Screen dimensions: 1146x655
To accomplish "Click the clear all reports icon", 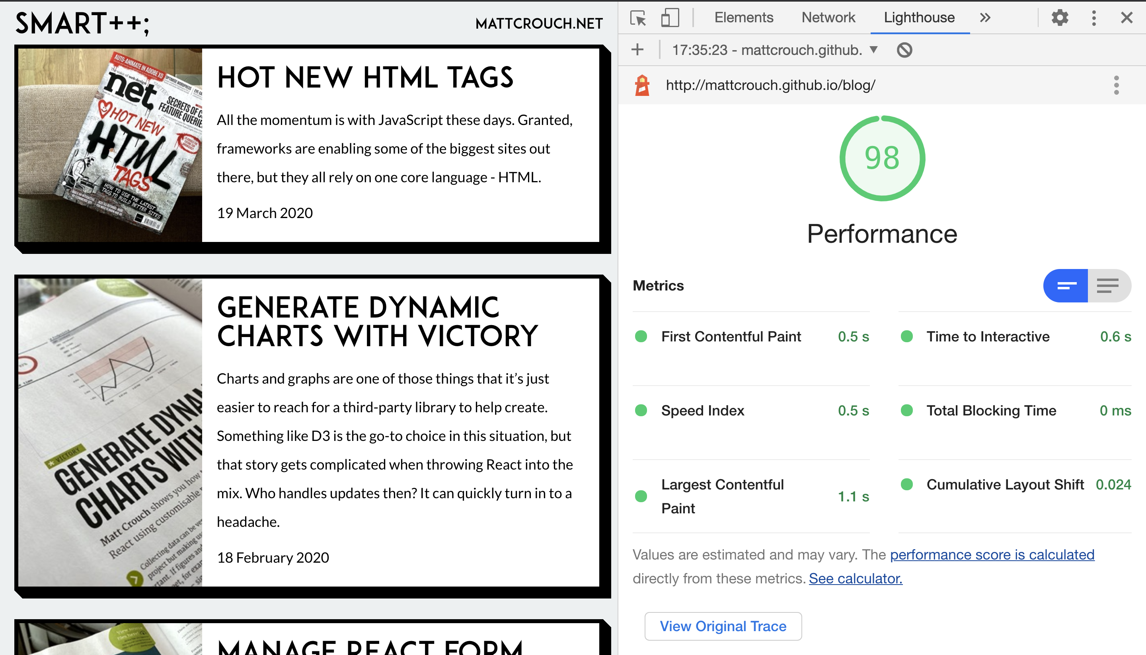I will (904, 49).
